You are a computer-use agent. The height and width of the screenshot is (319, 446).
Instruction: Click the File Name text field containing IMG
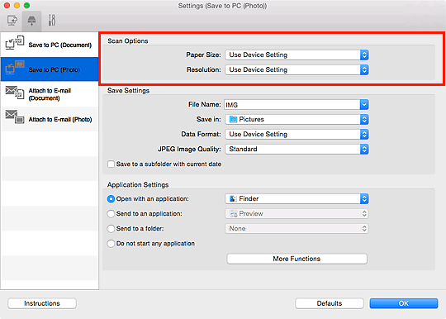[292, 105]
